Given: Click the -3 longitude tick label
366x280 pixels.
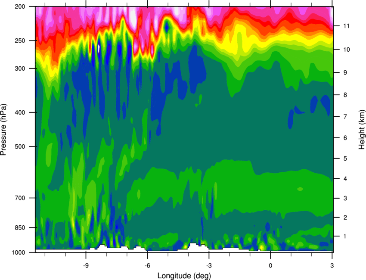Looking at the screenshot, I should point(209,266).
